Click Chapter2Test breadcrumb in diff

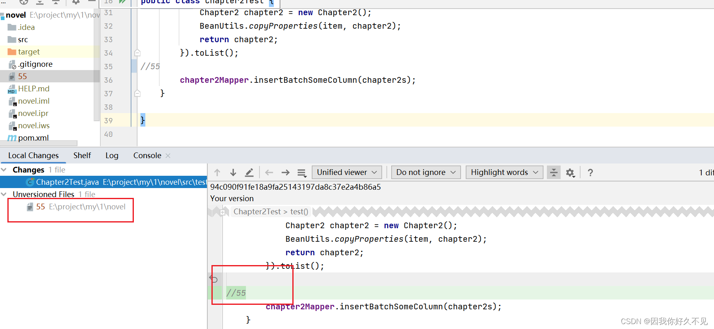pyautogui.click(x=257, y=212)
